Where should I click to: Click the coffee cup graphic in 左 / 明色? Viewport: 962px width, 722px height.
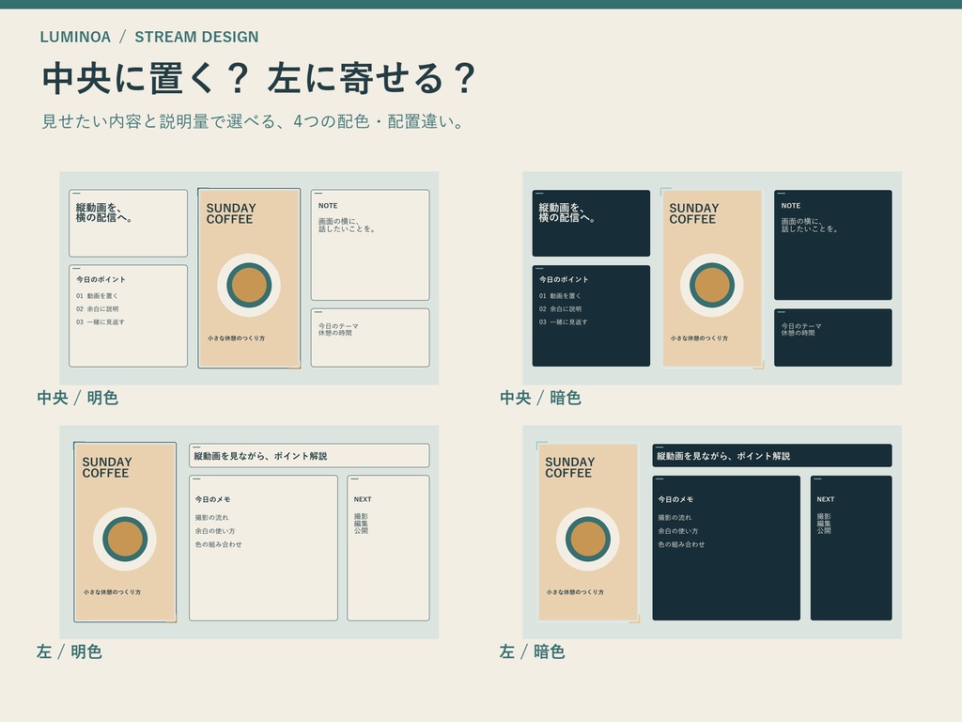[x=125, y=539]
